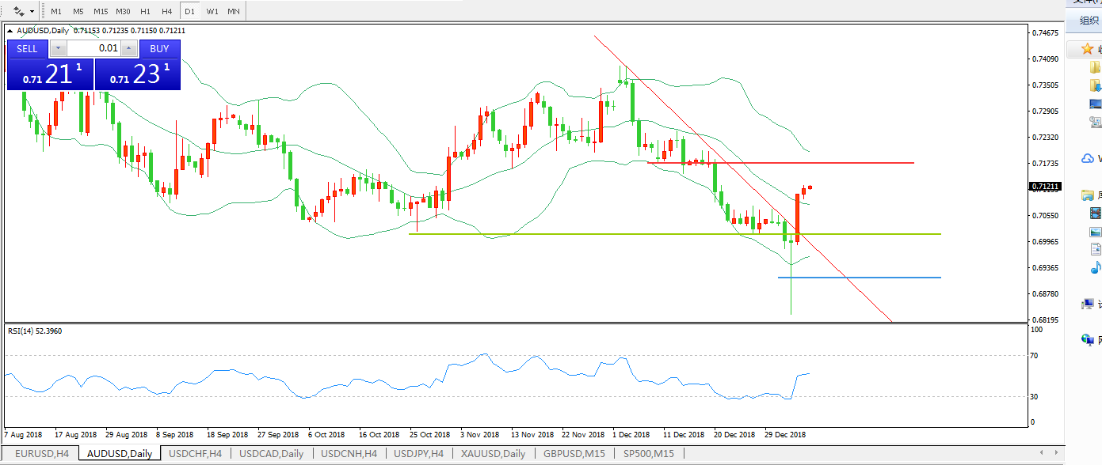Open the chart template dropdown arrow
The image size is (1102, 465).
(32, 12)
